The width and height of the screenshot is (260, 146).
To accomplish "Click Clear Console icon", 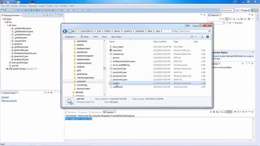I will pyautogui.click(x=221, y=112).
